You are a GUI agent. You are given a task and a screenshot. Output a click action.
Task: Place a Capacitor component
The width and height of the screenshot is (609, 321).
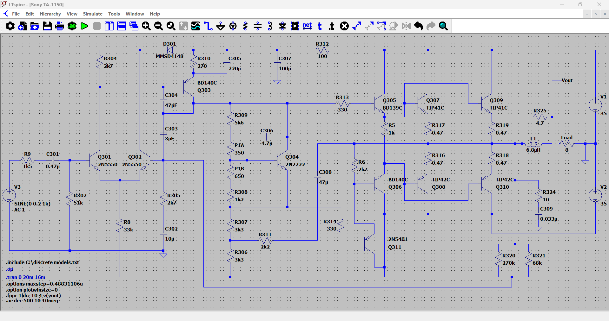point(258,26)
